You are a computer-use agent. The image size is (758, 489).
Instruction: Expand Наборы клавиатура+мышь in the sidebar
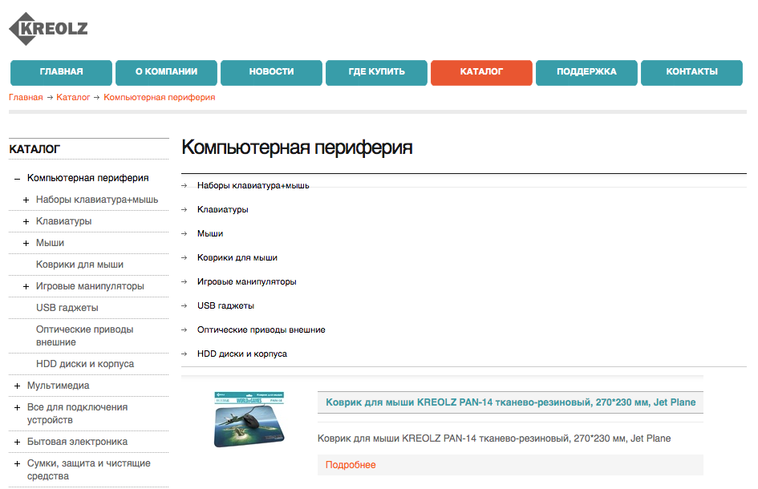[26, 200]
